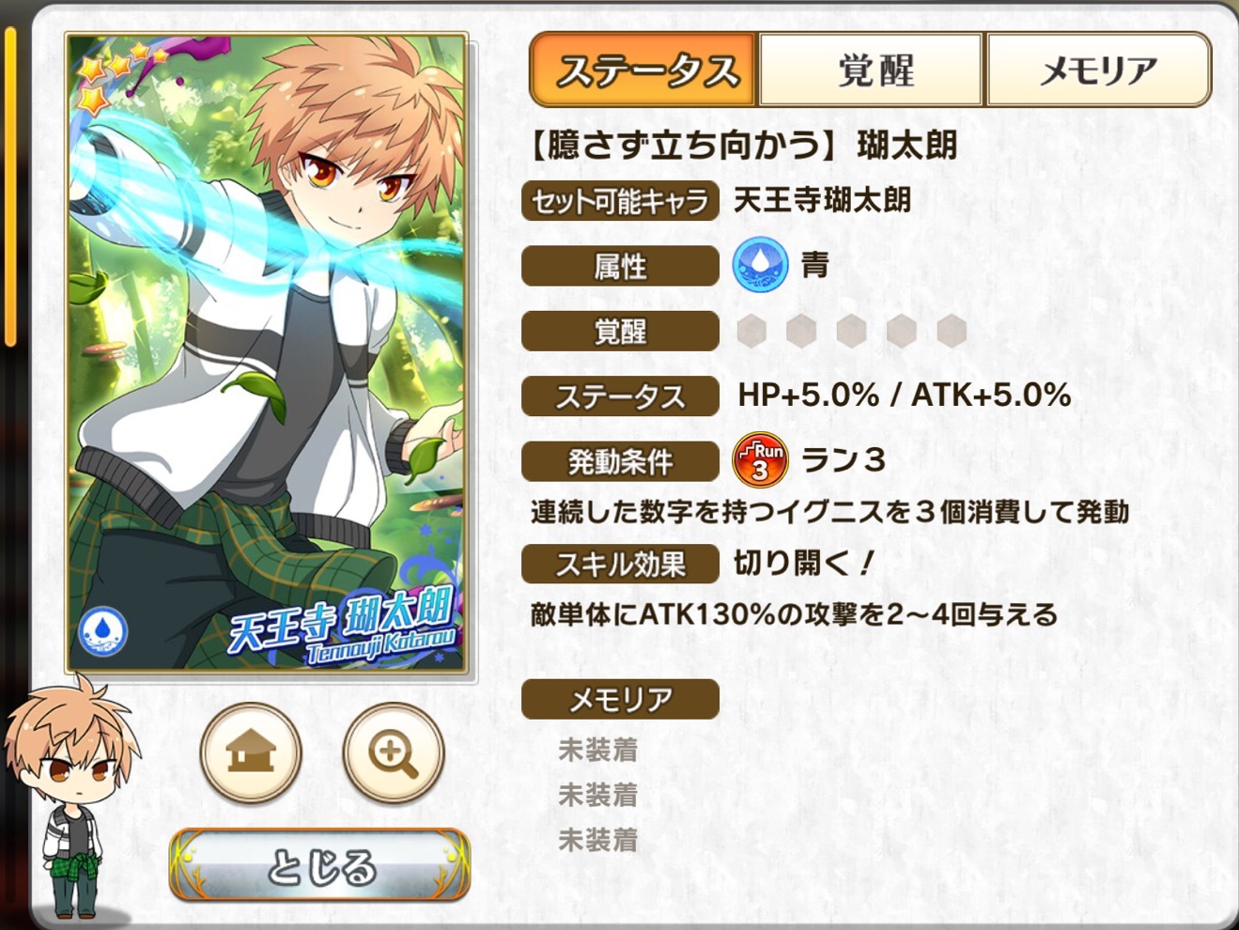This screenshot has width=1239, height=930.
Task: Tap the water drop badge on card
Action: point(102,630)
